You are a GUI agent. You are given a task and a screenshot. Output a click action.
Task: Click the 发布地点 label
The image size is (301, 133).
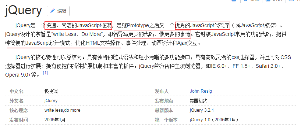pos(164,101)
